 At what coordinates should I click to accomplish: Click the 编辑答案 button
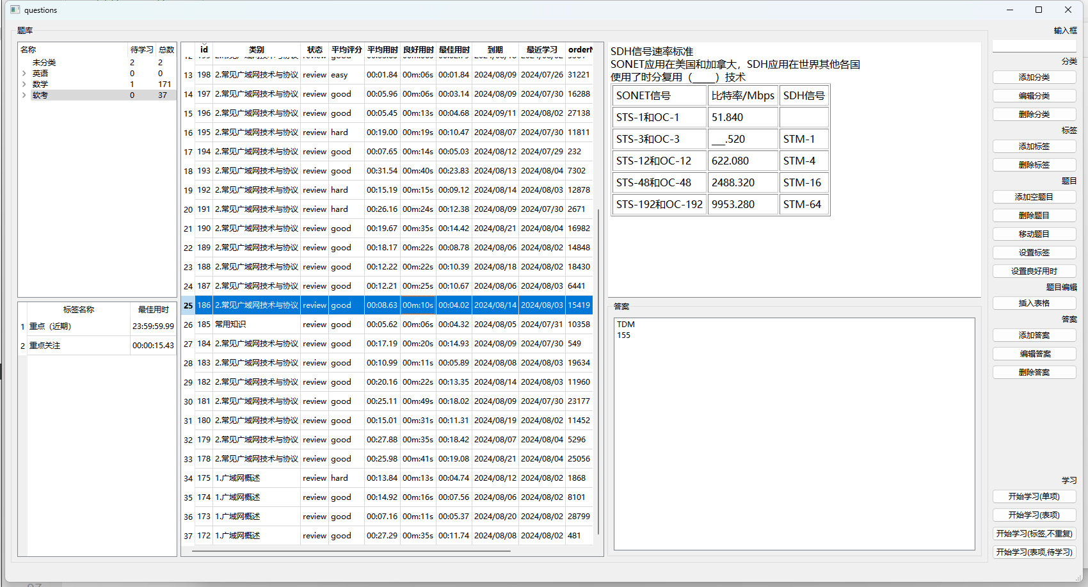tap(1034, 354)
